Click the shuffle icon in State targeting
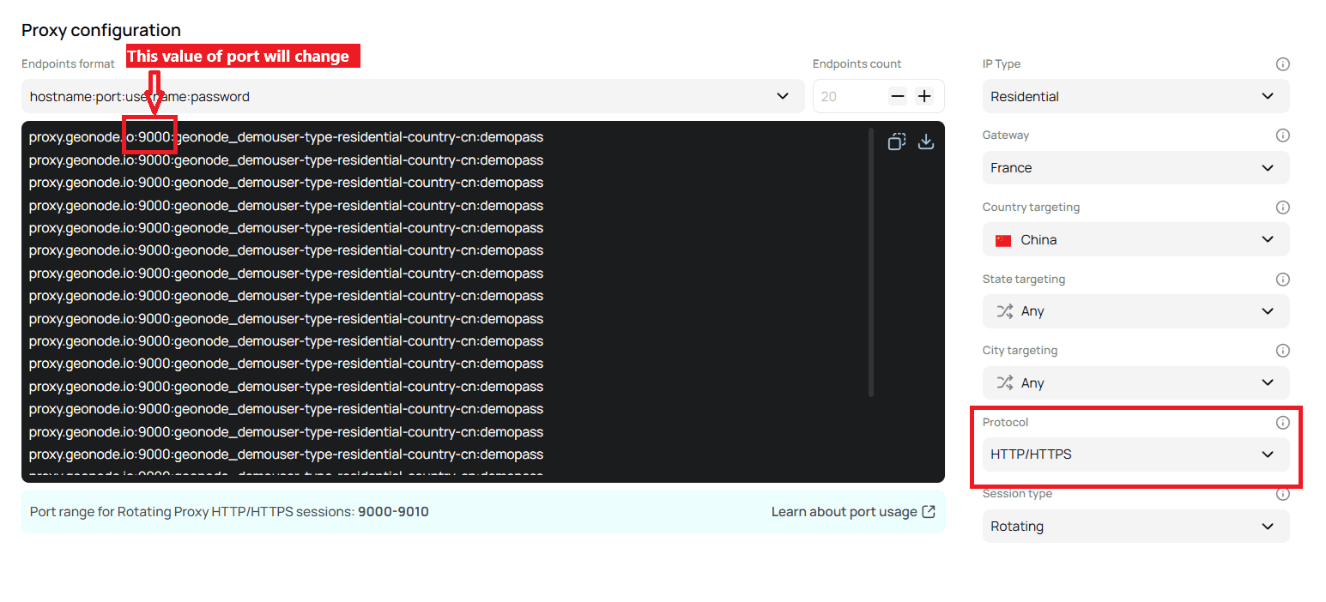1326x602 pixels. coord(1004,310)
